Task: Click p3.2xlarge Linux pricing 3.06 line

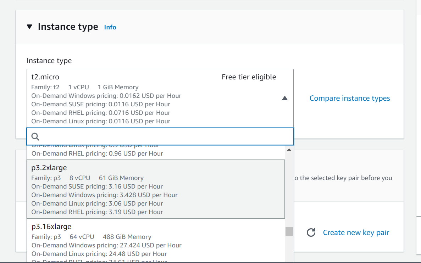Action: point(97,203)
